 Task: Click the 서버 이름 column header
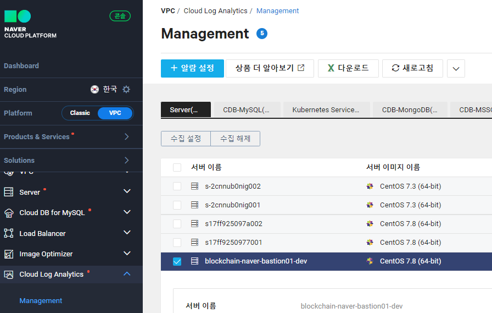coord(206,167)
